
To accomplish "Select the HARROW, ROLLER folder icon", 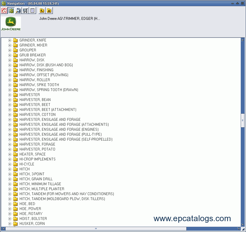I will [15, 80].
